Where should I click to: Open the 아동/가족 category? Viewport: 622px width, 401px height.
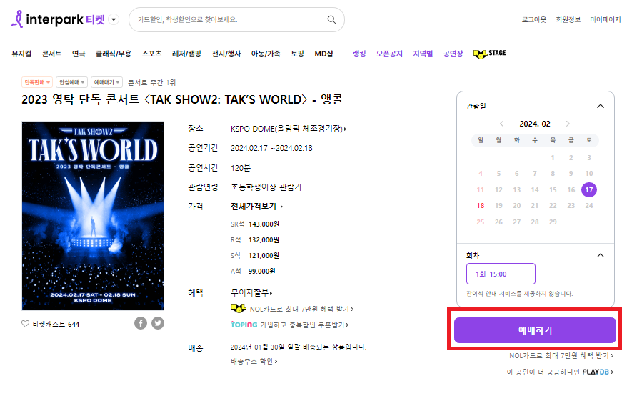tap(266, 54)
